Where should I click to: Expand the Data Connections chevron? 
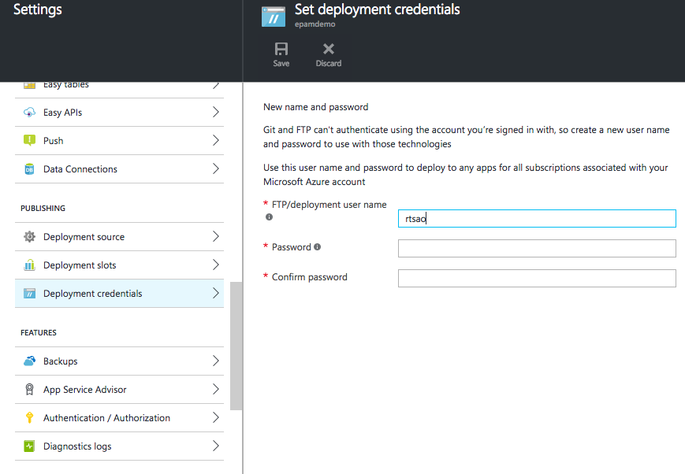point(216,169)
